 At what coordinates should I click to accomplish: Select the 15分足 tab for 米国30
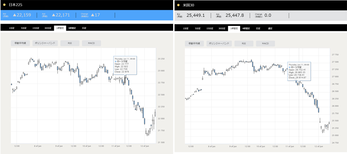[x=210, y=28]
